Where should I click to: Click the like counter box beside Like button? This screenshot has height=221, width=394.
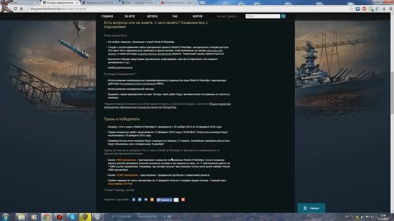177,200
